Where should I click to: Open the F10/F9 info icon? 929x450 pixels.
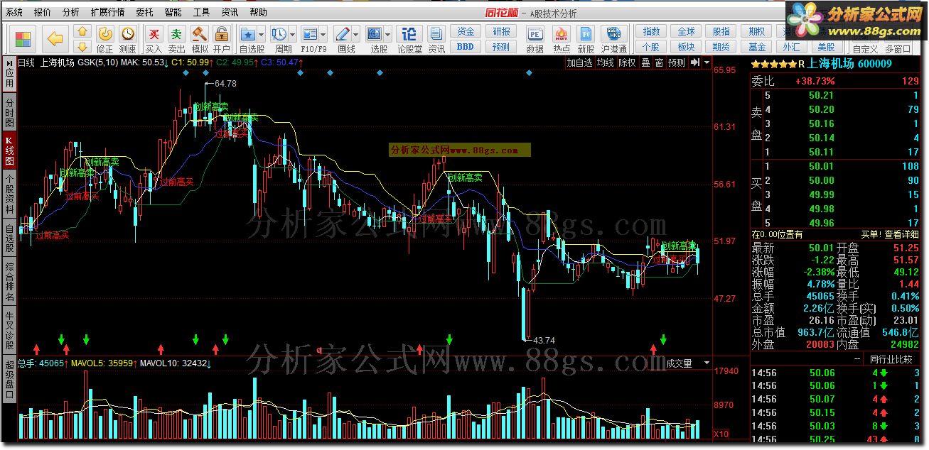[310, 34]
